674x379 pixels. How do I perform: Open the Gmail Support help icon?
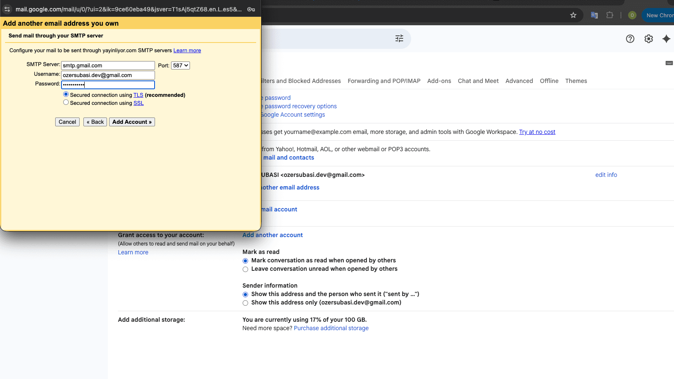630,39
